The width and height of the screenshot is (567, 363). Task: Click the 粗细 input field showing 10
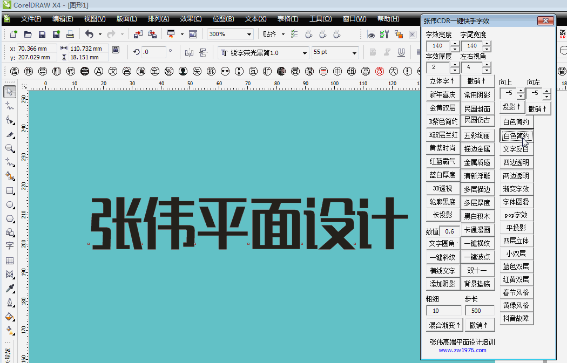[x=444, y=311]
